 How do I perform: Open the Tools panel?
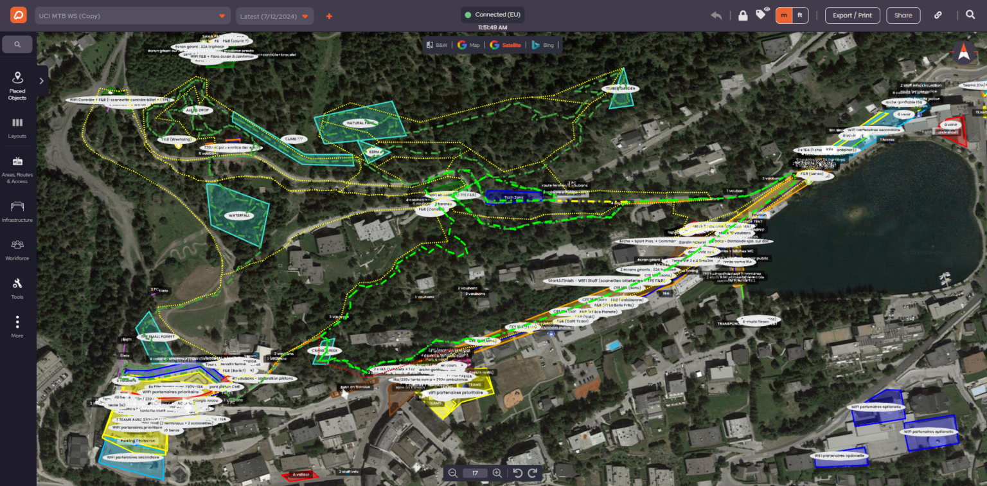point(17,289)
